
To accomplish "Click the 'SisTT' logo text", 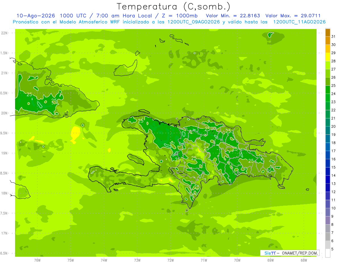I will 270,253.
